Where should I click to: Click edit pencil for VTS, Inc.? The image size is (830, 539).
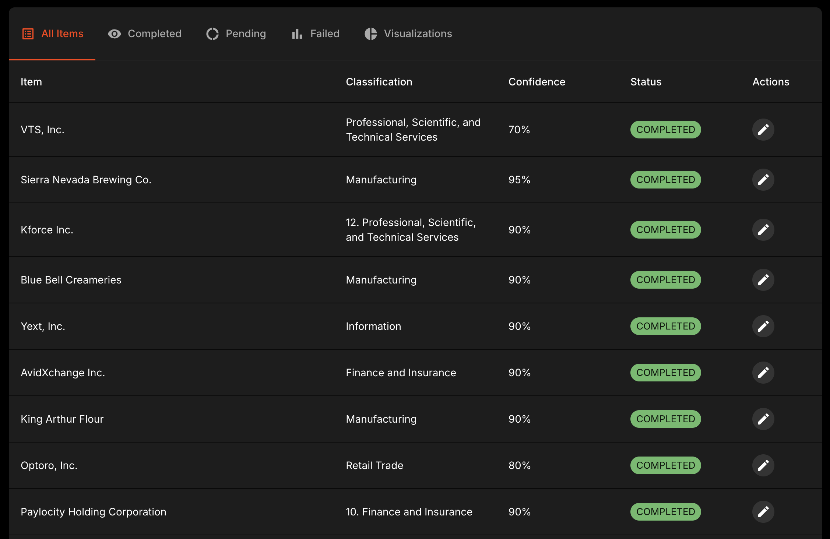tap(763, 130)
